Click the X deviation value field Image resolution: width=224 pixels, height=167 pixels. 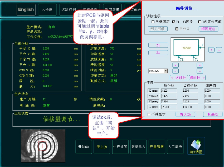212,91
